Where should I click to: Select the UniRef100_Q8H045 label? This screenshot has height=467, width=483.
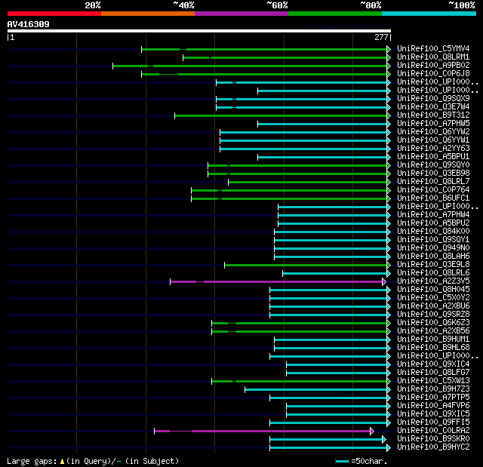(x=433, y=290)
